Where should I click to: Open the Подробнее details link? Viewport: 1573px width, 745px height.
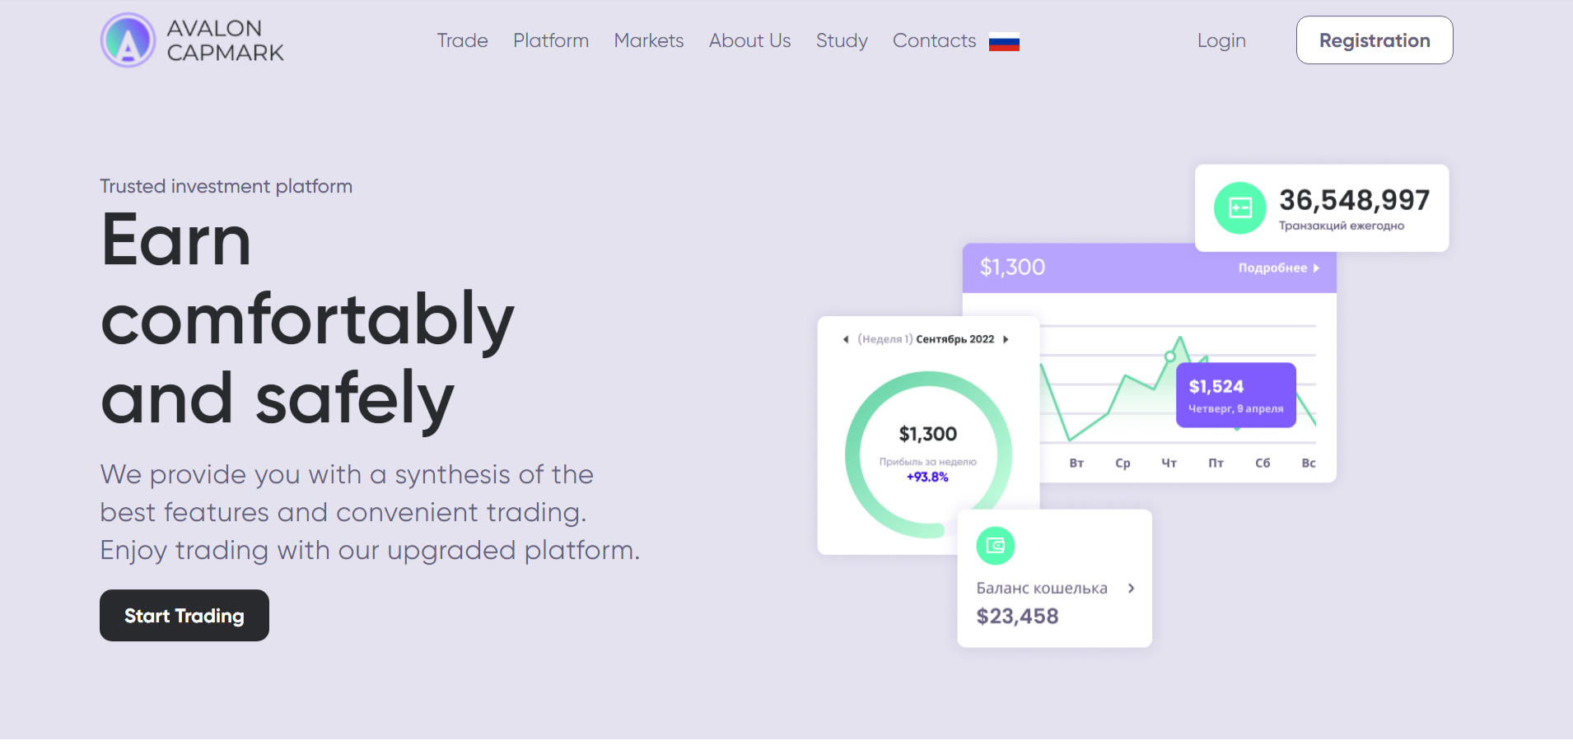tap(1278, 268)
